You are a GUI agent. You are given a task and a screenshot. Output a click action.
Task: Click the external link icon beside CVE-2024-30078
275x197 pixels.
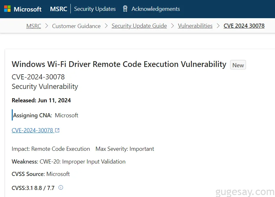pos(57,130)
